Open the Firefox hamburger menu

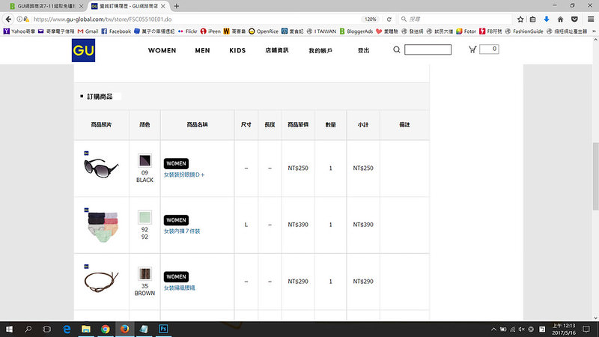coord(591,19)
